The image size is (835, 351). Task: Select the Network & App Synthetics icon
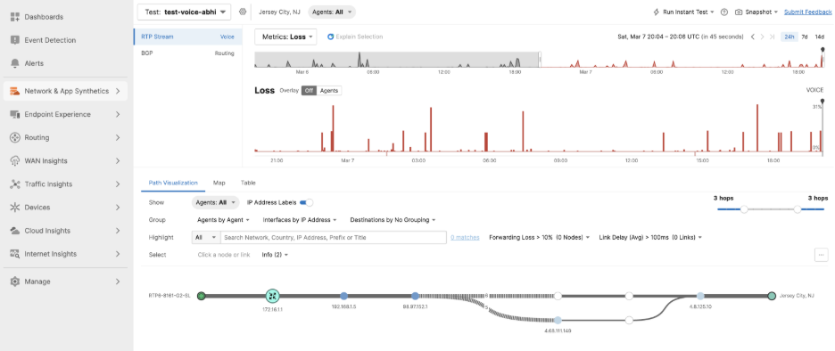pyautogui.click(x=15, y=91)
